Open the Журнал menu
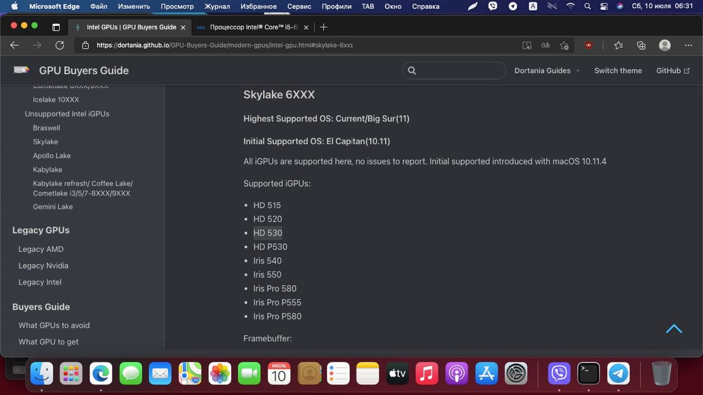Viewport: 703px width, 395px height. tap(217, 7)
